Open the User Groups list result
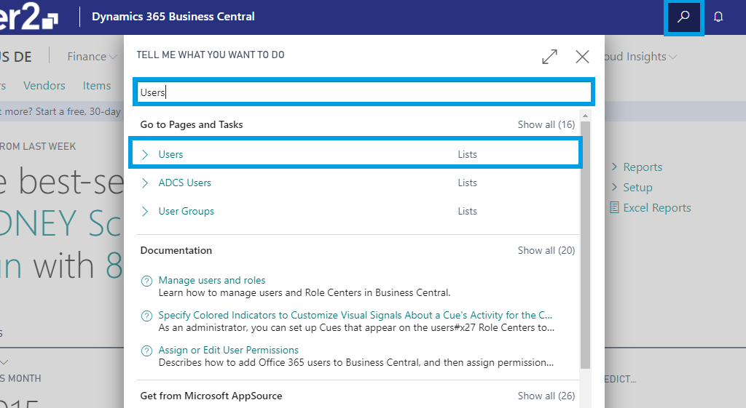Screen dimensions: 746x408 186,212
